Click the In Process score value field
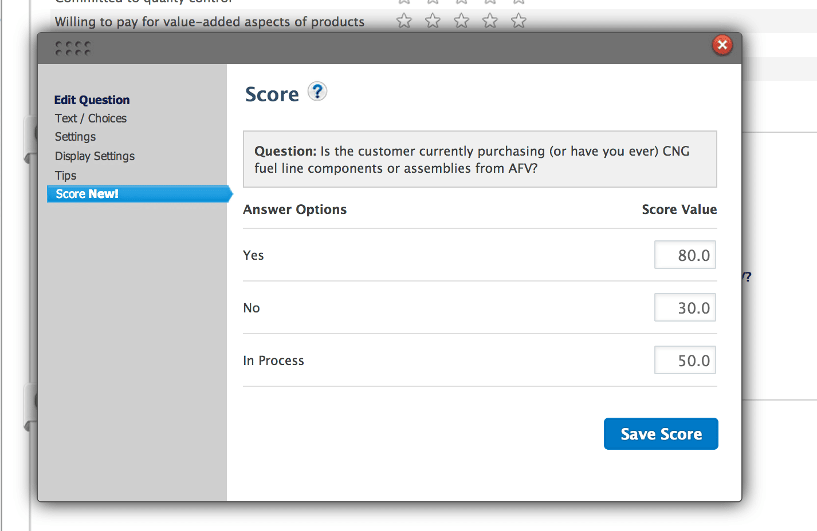This screenshot has height=531, width=817. pos(685,360)
